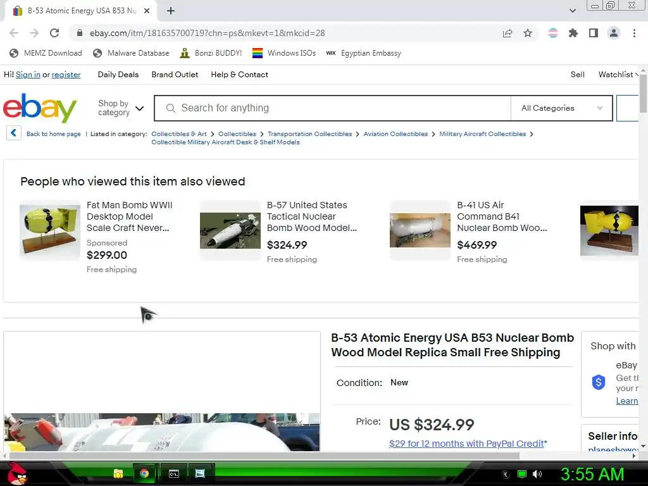
Task: Open the Chrome profile avatar
Action: click(614, 33)
